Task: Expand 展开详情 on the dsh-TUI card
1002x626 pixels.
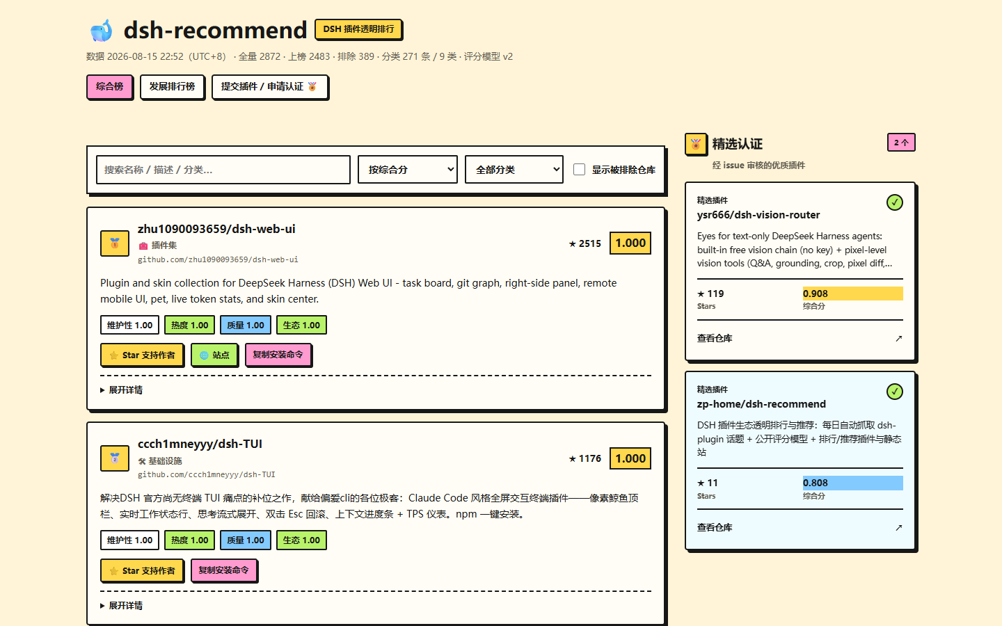Action: pyautogui.click(x=122, y=606)
